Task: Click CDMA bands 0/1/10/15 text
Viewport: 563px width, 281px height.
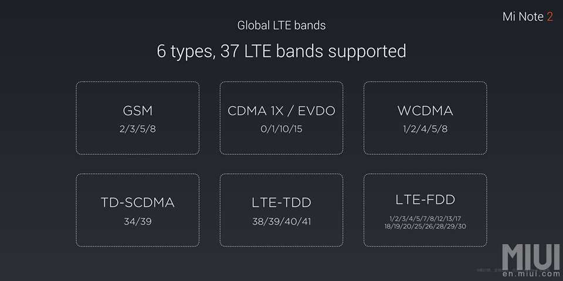Action: pos(281,129)
